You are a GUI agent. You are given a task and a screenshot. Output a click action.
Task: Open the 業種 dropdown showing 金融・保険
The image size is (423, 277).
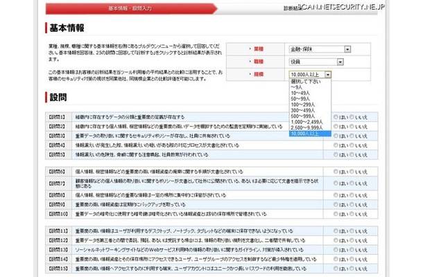320,49
